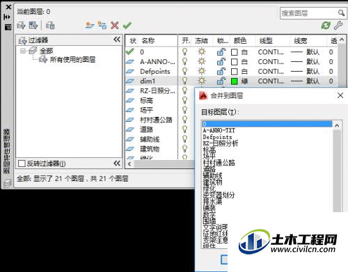Image resolution: width=348 pixels, height=272 pixels.
Task: Select 所有使用的图层 filter
Action: point(72,60)
